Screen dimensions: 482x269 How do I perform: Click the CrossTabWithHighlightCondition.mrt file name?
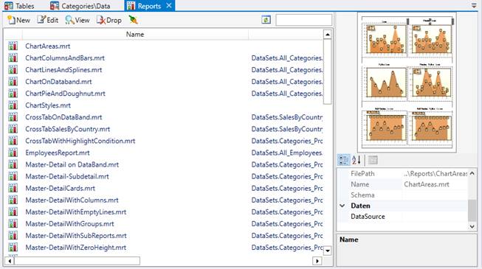point(80,141)
